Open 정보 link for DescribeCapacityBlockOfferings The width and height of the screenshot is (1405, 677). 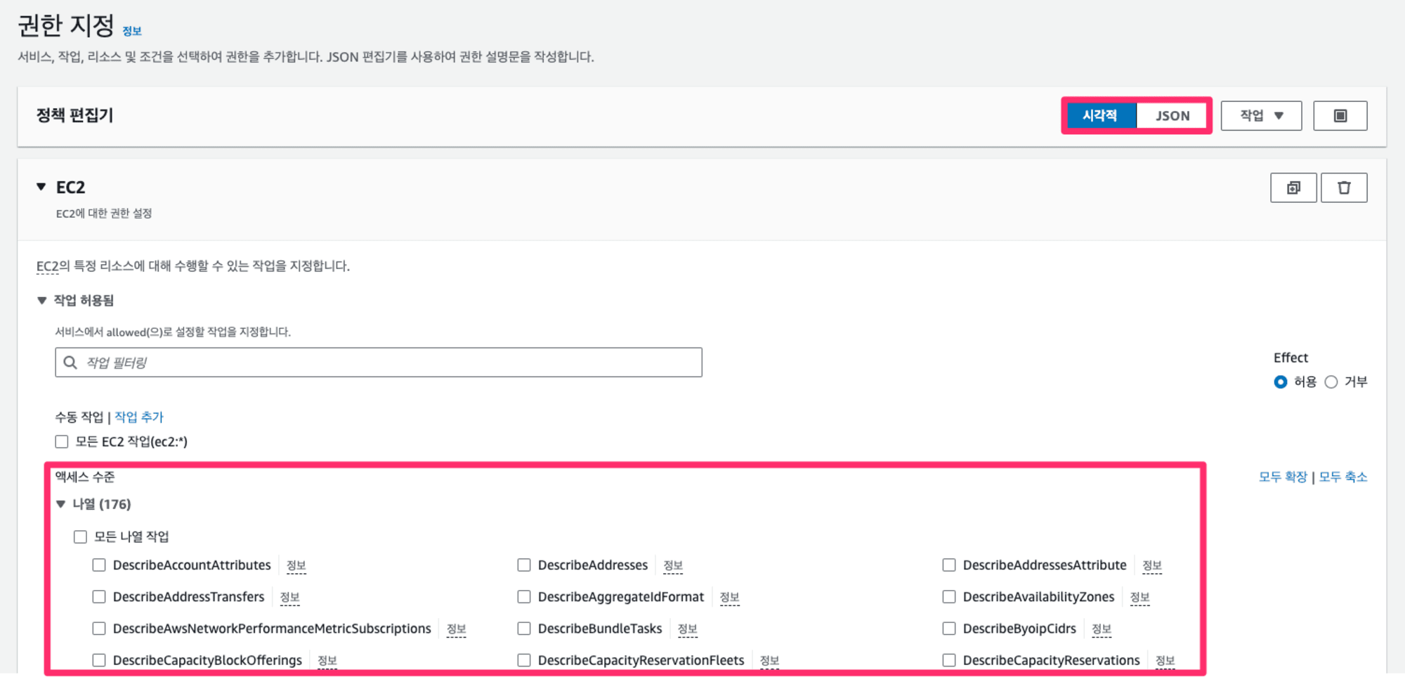327,660
